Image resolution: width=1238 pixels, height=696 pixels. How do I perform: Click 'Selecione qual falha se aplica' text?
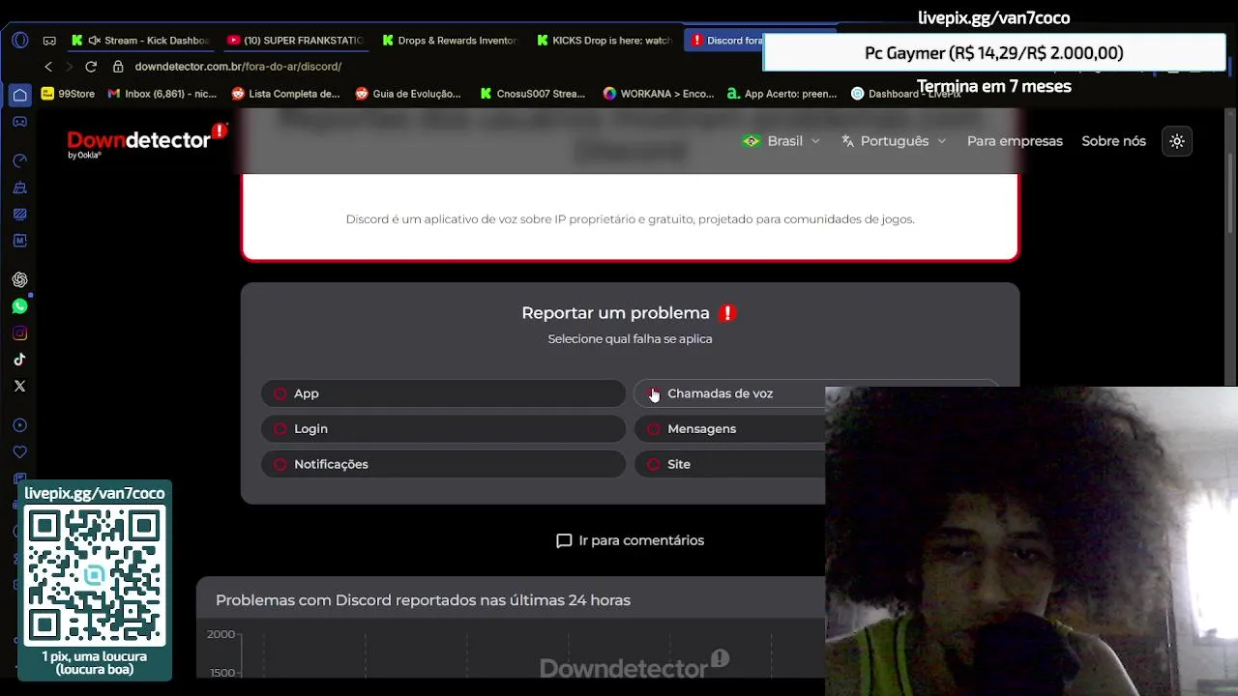tap(630, 339)
